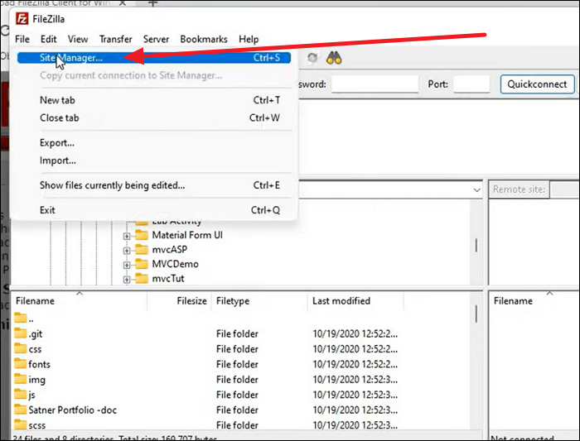Viewport: 580px width, 441px height.
Task: Open the Transfer menu
Action: [x=115, y=39]
